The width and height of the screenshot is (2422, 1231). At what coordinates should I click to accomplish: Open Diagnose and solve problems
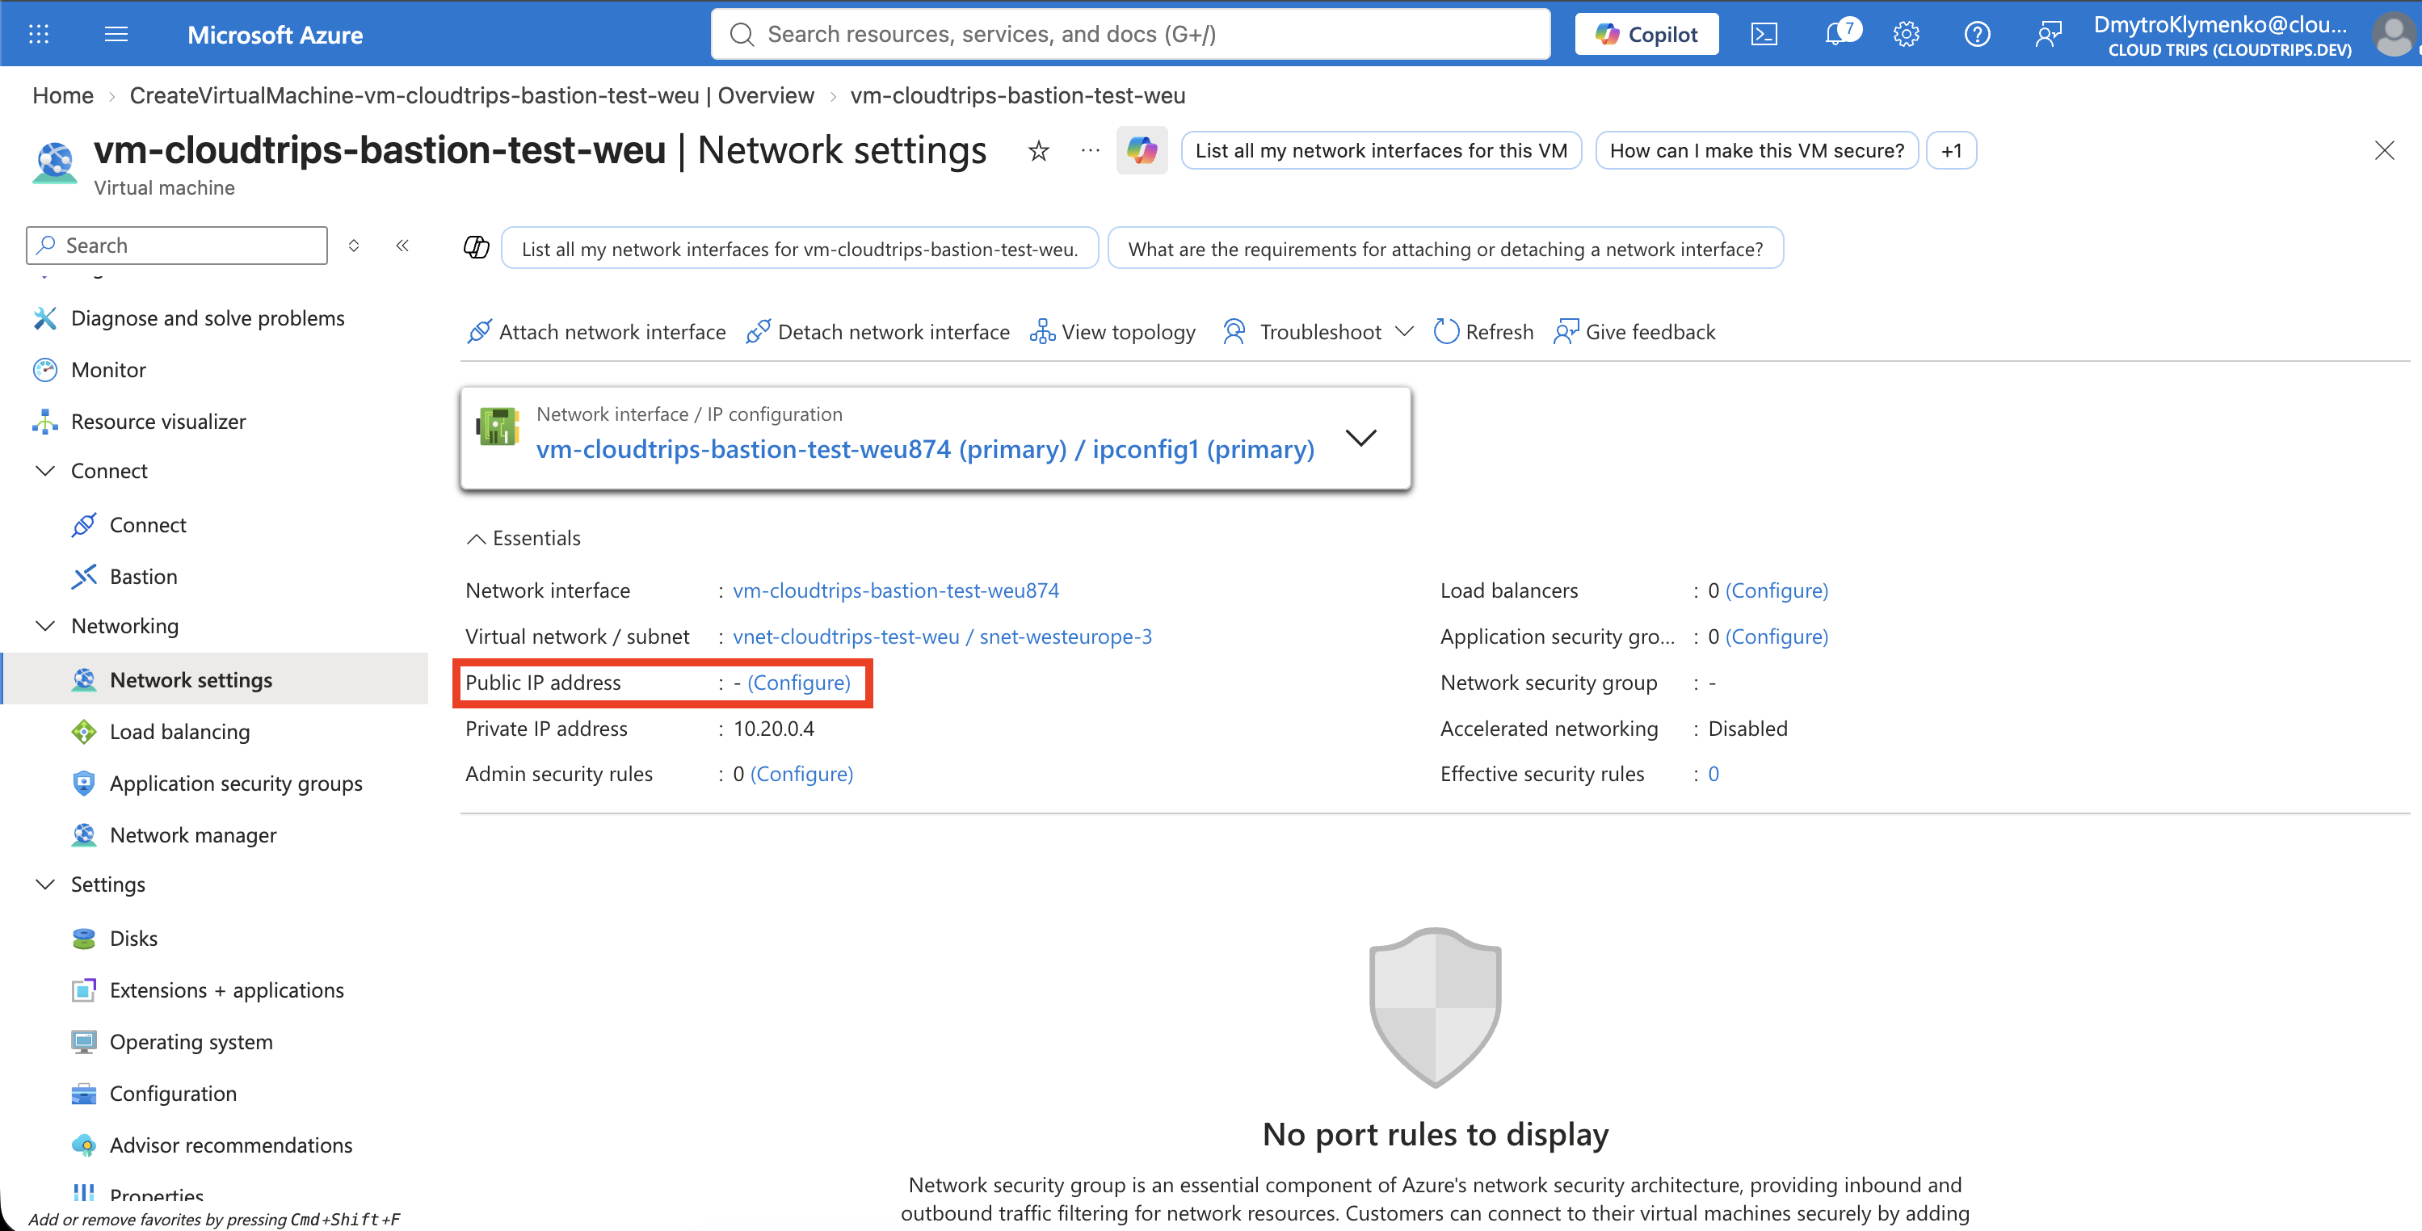coord(208,318)
